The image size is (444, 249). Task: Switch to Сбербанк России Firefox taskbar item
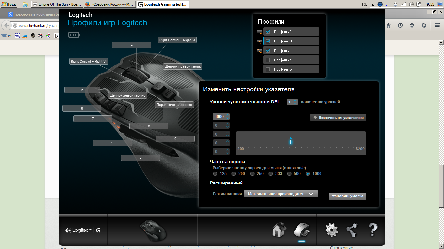109,5
